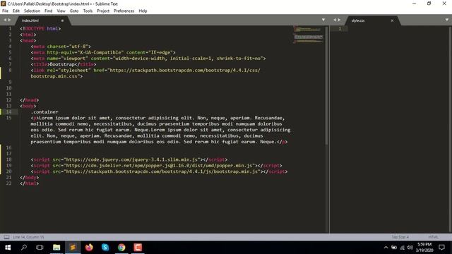The image size is (452, 254).
Task: Open right pane tab list dropdown
Action: 447,20
